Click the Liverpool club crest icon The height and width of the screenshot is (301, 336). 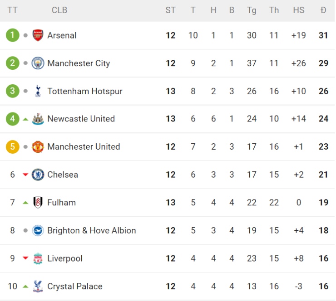click(x=38, y=258)
